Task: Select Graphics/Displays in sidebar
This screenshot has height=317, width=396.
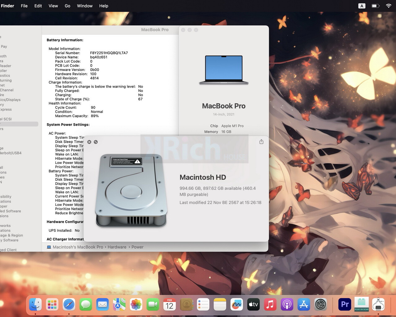Action: [x=10, y=100]
